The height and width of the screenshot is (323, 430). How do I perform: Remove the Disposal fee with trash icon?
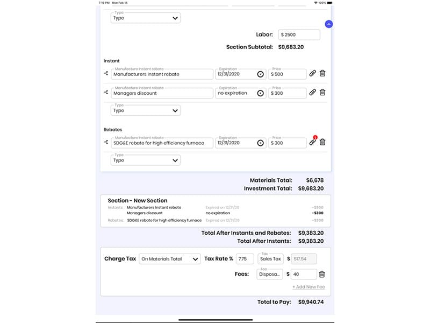(322, 274)
